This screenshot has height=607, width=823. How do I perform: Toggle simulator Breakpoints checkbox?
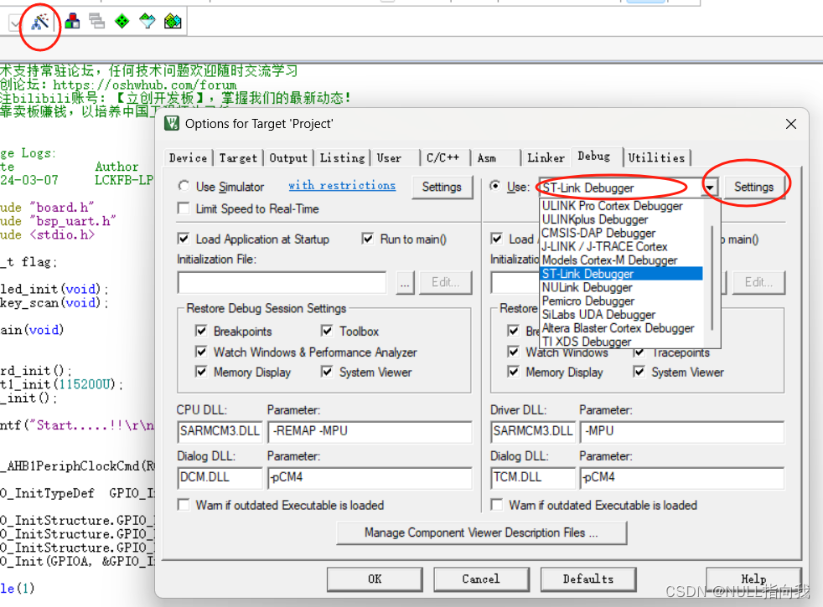click(201, 331)
